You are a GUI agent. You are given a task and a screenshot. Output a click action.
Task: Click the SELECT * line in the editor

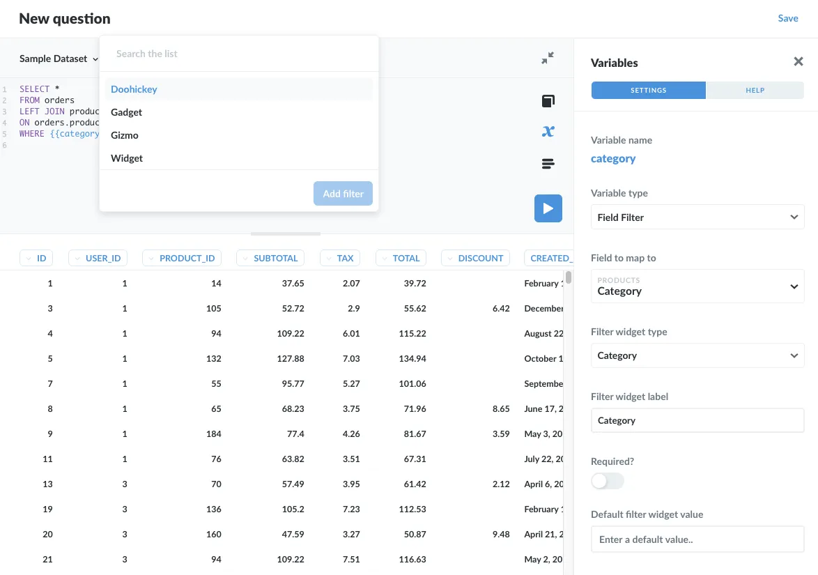[x=40, y=89]
